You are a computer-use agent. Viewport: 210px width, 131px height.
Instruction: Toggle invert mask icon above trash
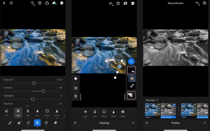[76, 88]
